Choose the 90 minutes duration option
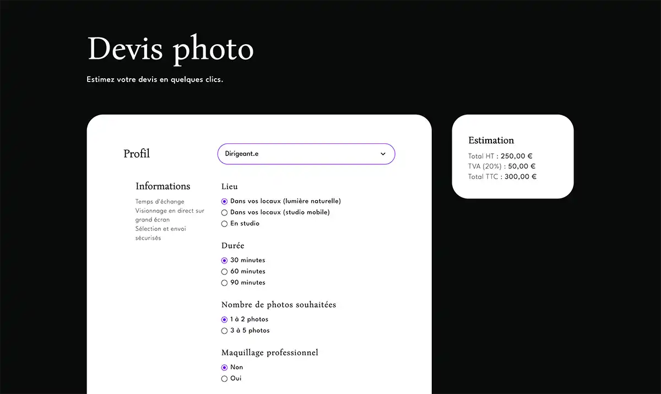661x394 pixels. [x=225, y=283]
